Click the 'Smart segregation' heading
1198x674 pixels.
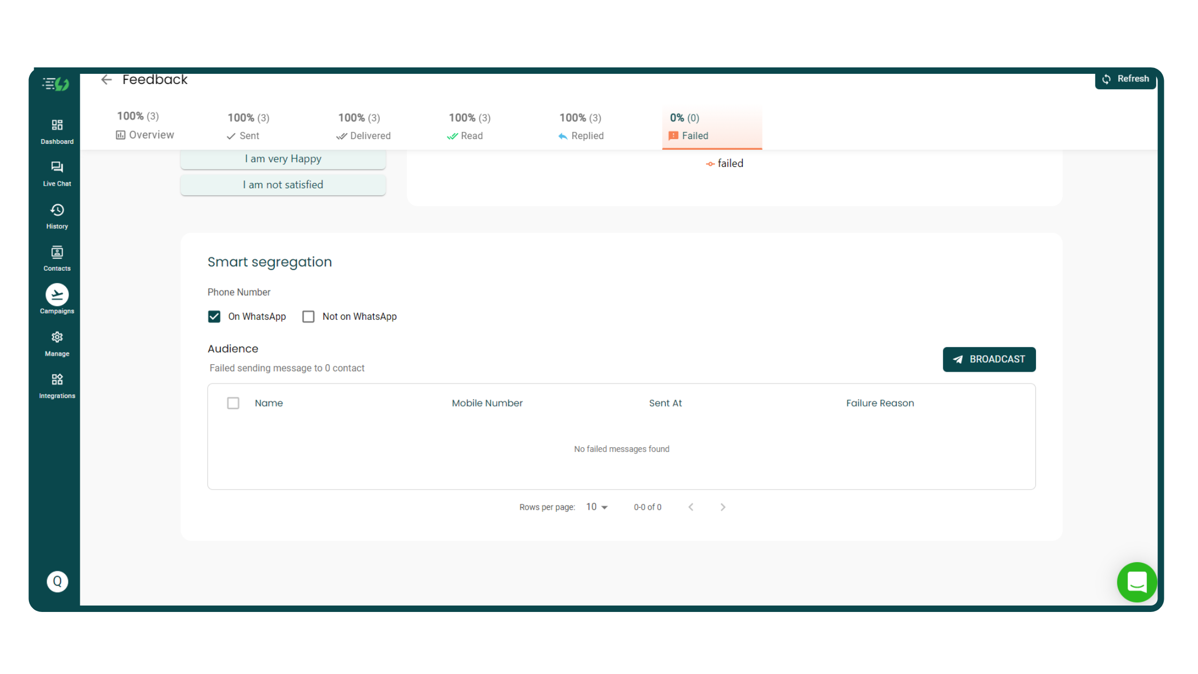(270, 262)
